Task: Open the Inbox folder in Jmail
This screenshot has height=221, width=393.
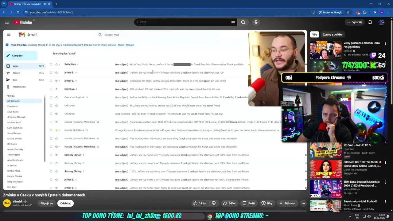Action: 25,66
